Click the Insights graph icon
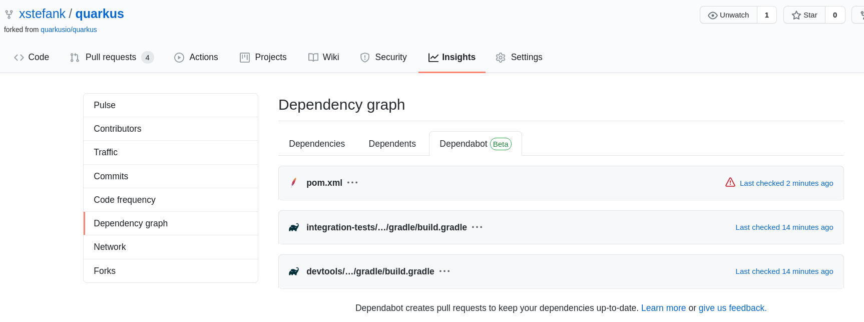864x322 pixels. click(434, 58)
